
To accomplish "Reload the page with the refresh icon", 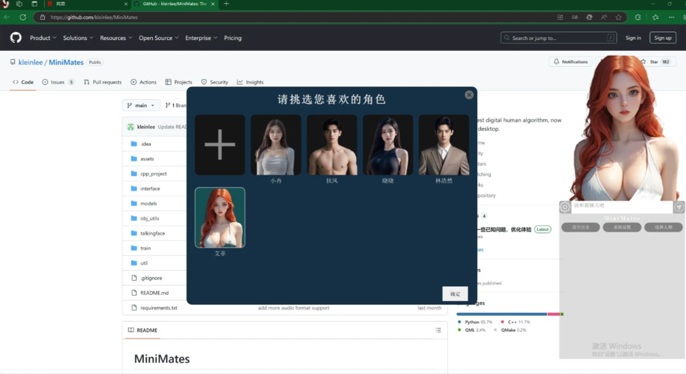I will (x=23, y=17).
